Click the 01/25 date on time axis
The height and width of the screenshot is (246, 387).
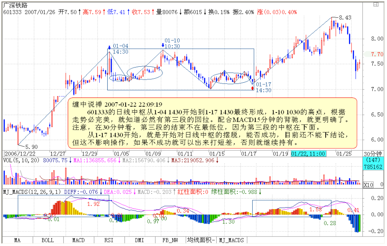(x=344, y=154)
